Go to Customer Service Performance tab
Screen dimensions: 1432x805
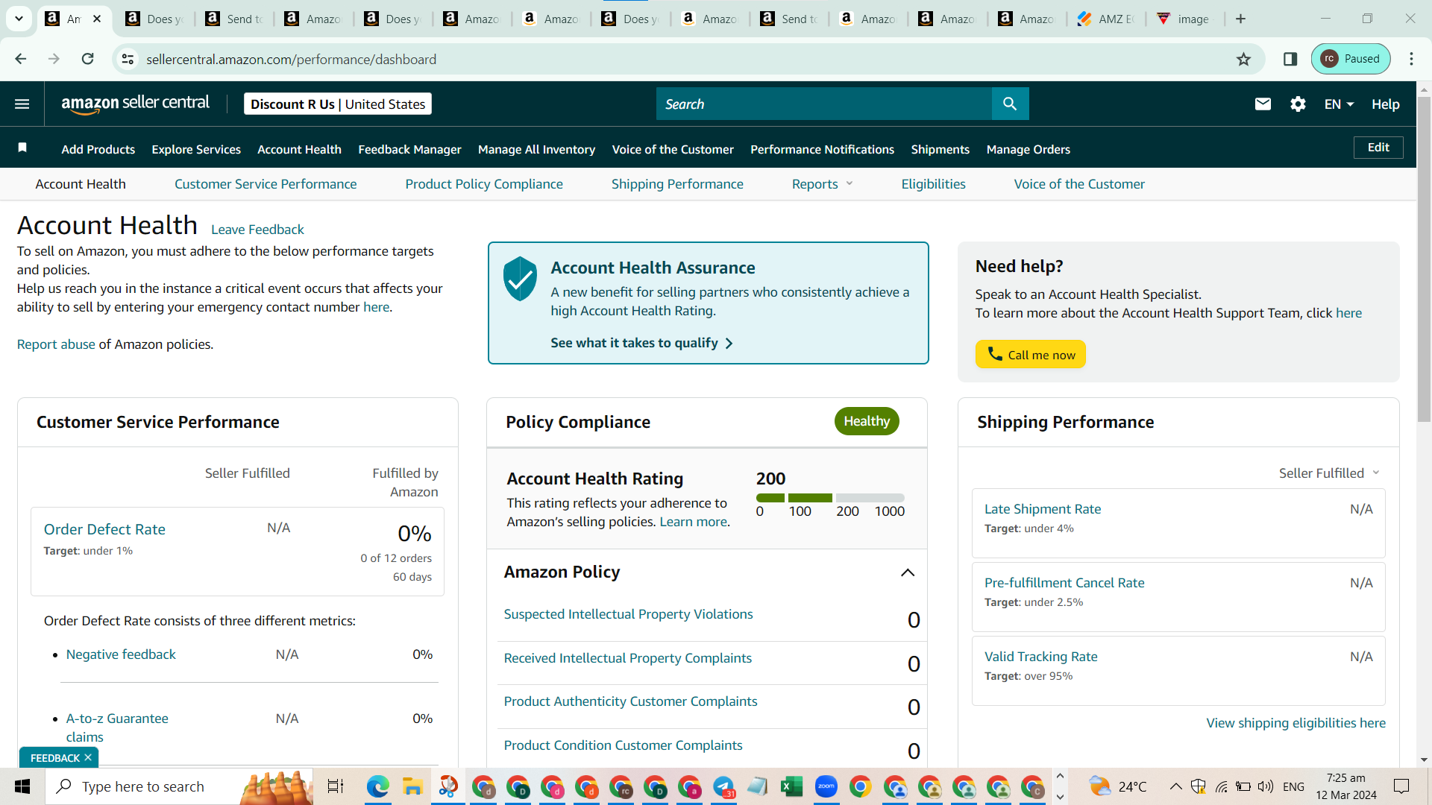[266, 184]
